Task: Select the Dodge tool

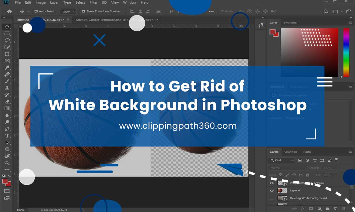Action: tap(7, 122)
